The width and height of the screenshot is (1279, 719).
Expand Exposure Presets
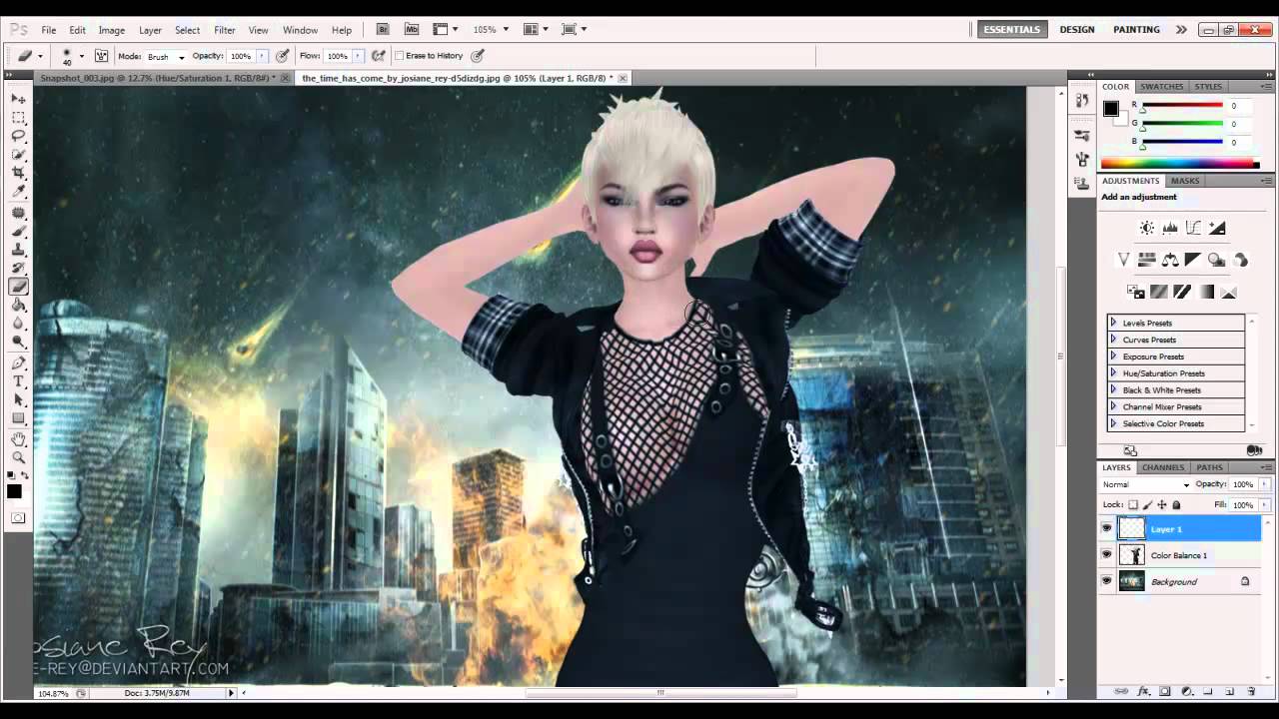[1114, 357]
